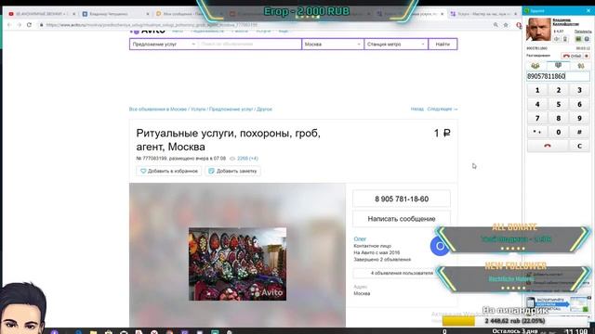Open breadcrumb "Все объявления в Москве"
This screenshot has height=334, width=595.
coord(158,109)
